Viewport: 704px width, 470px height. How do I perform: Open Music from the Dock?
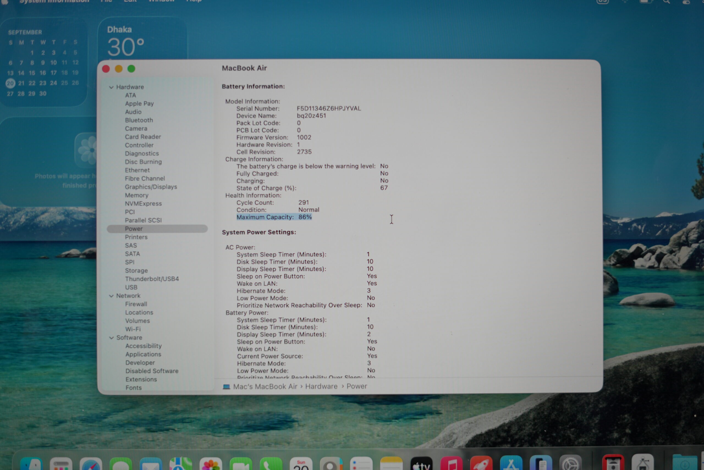coord(451,464)
